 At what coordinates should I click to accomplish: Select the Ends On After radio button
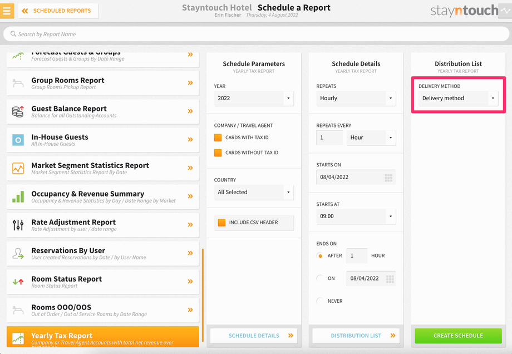point(320,255)
